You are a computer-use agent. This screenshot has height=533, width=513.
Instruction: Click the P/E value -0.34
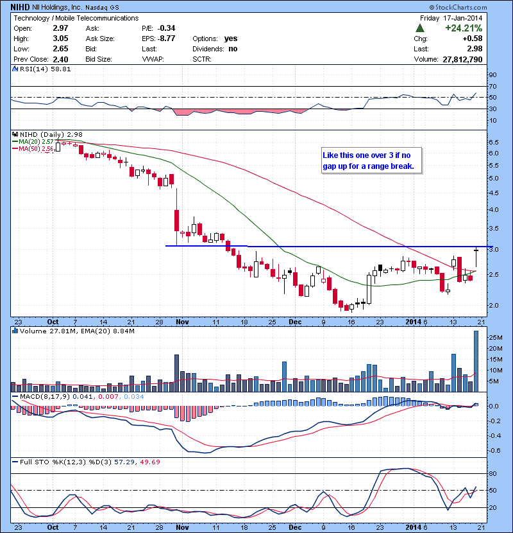[x=166, y=28]
